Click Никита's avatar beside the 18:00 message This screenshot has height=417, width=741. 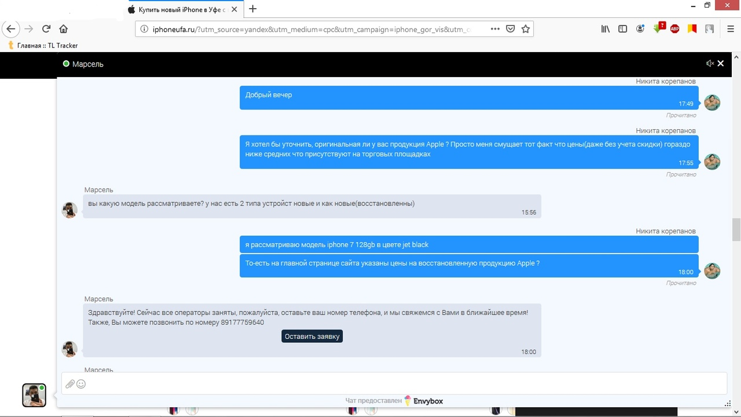712,270
